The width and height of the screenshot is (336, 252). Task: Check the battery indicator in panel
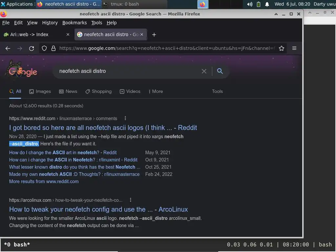[x=259, y=4]
